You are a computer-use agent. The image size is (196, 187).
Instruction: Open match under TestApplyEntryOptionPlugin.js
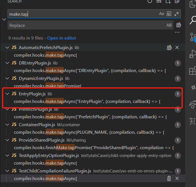point(45,163)
